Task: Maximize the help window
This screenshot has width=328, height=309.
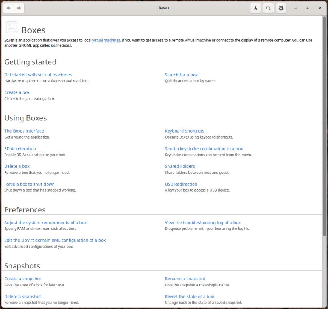Action: coord(308,8)
